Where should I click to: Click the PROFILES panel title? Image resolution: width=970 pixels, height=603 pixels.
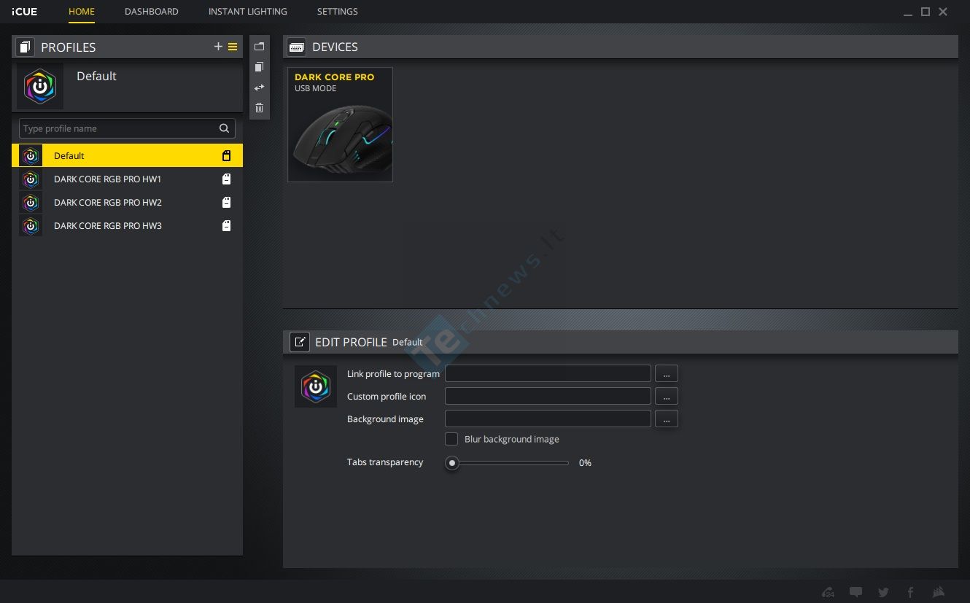tap(69, 47)
